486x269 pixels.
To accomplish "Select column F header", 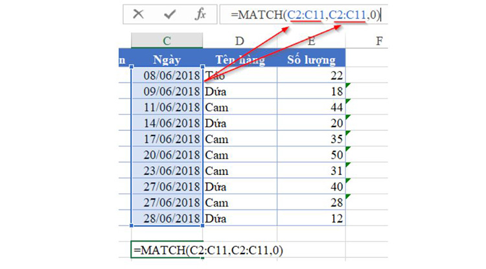I will (x=379, y=41).
